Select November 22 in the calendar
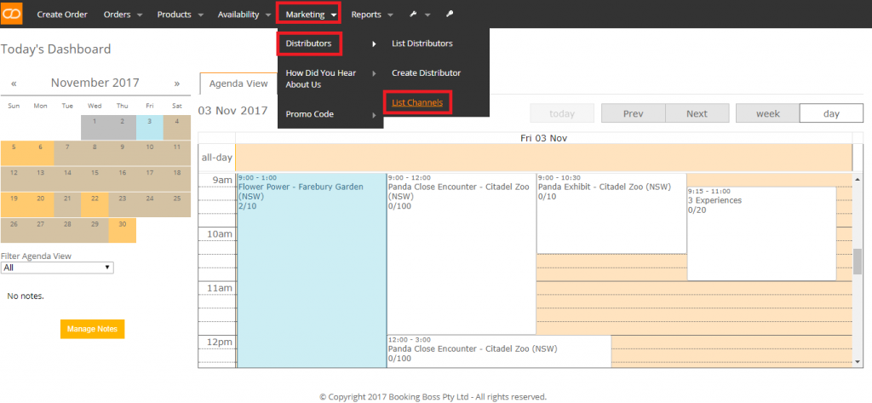Screen dimensions: 872x403 pyautogui.click(x=95, y=204)
